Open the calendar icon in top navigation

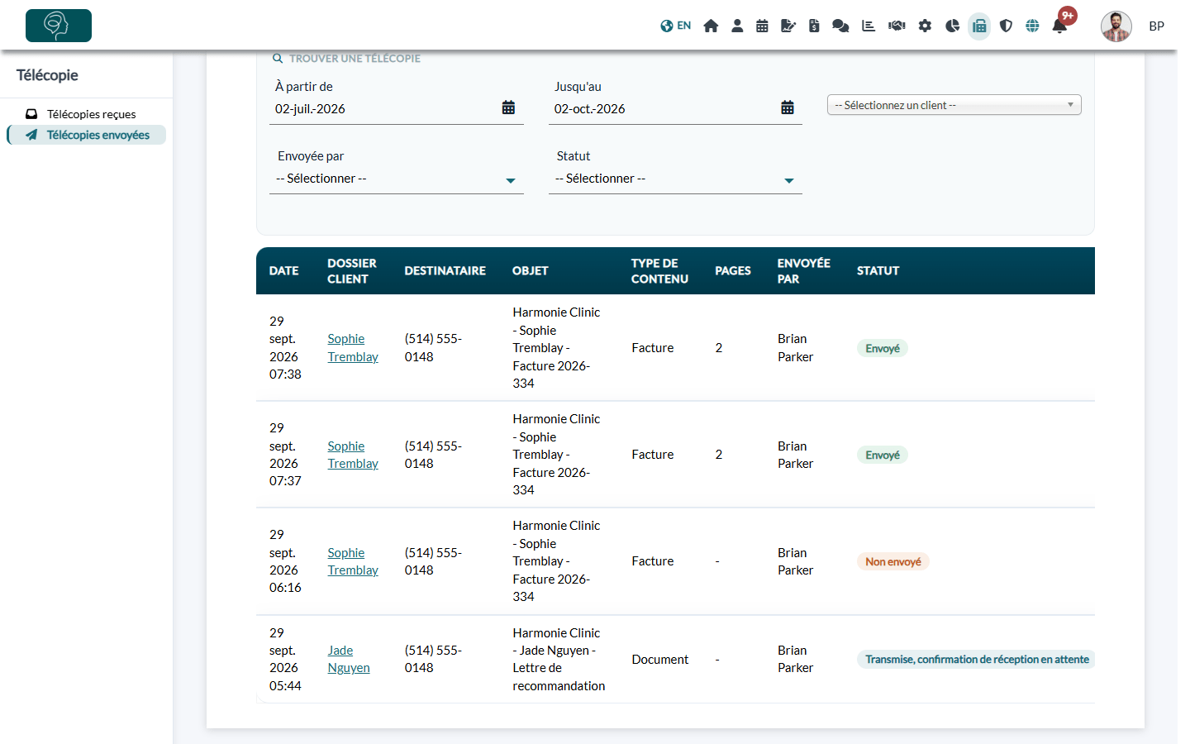click(762, 26)
